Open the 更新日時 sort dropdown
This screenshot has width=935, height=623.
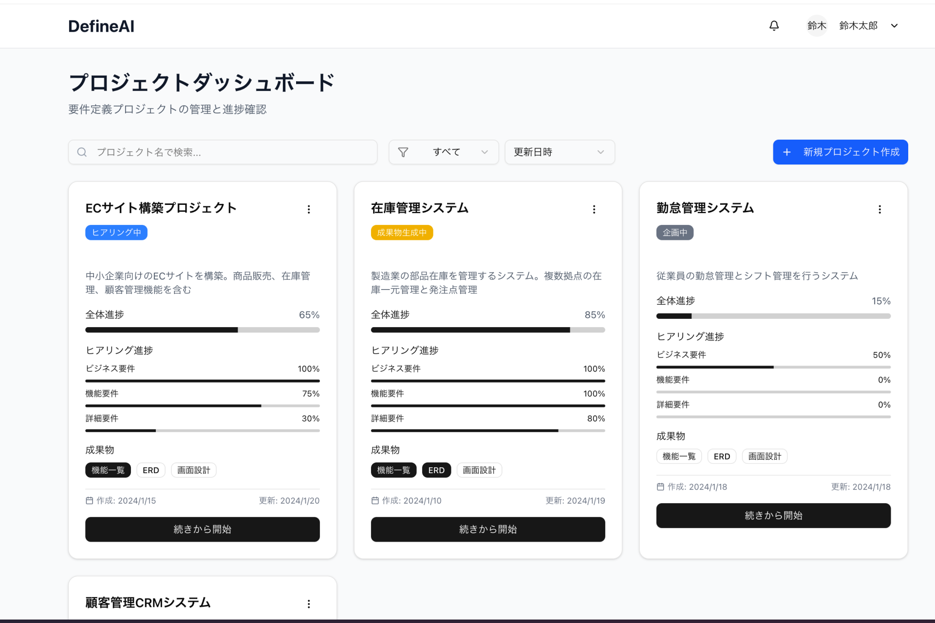click(559, 152)
